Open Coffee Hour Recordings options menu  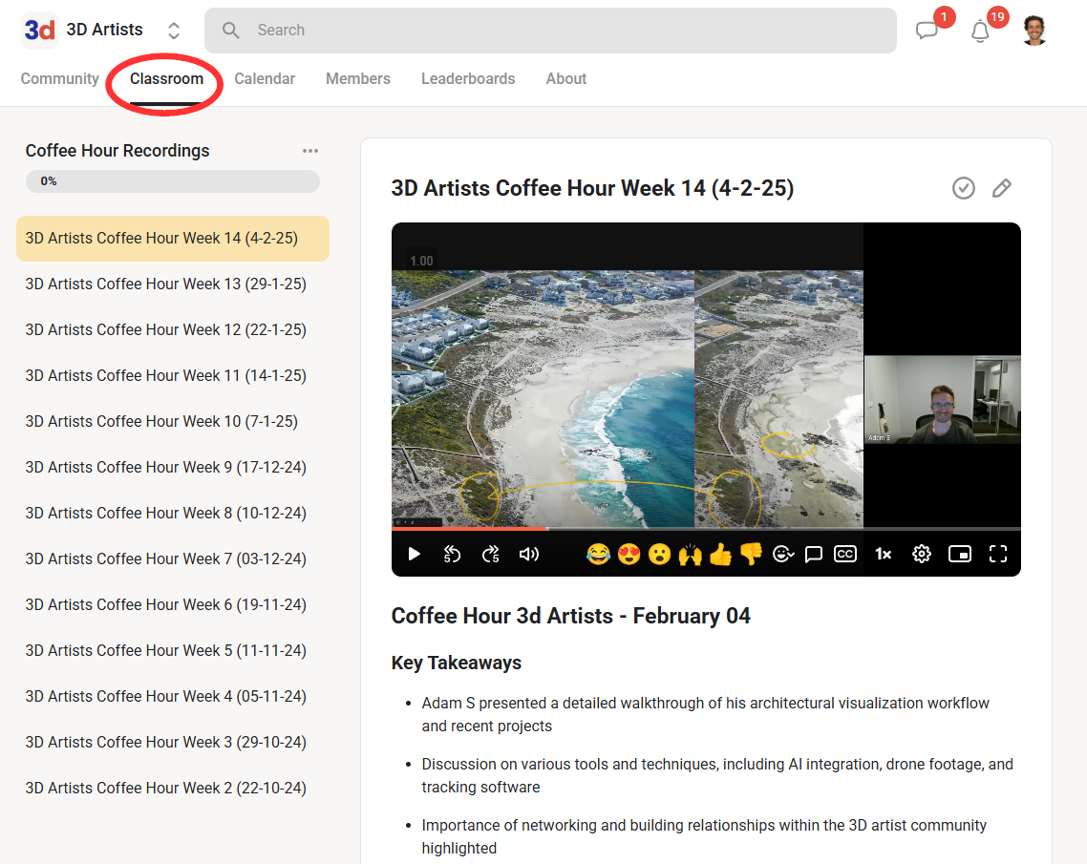coord(310,151)
